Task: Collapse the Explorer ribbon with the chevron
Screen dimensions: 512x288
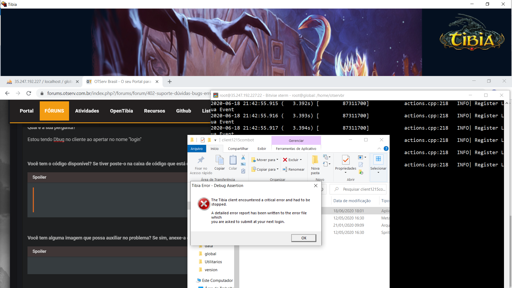Action: click(379, 149)
